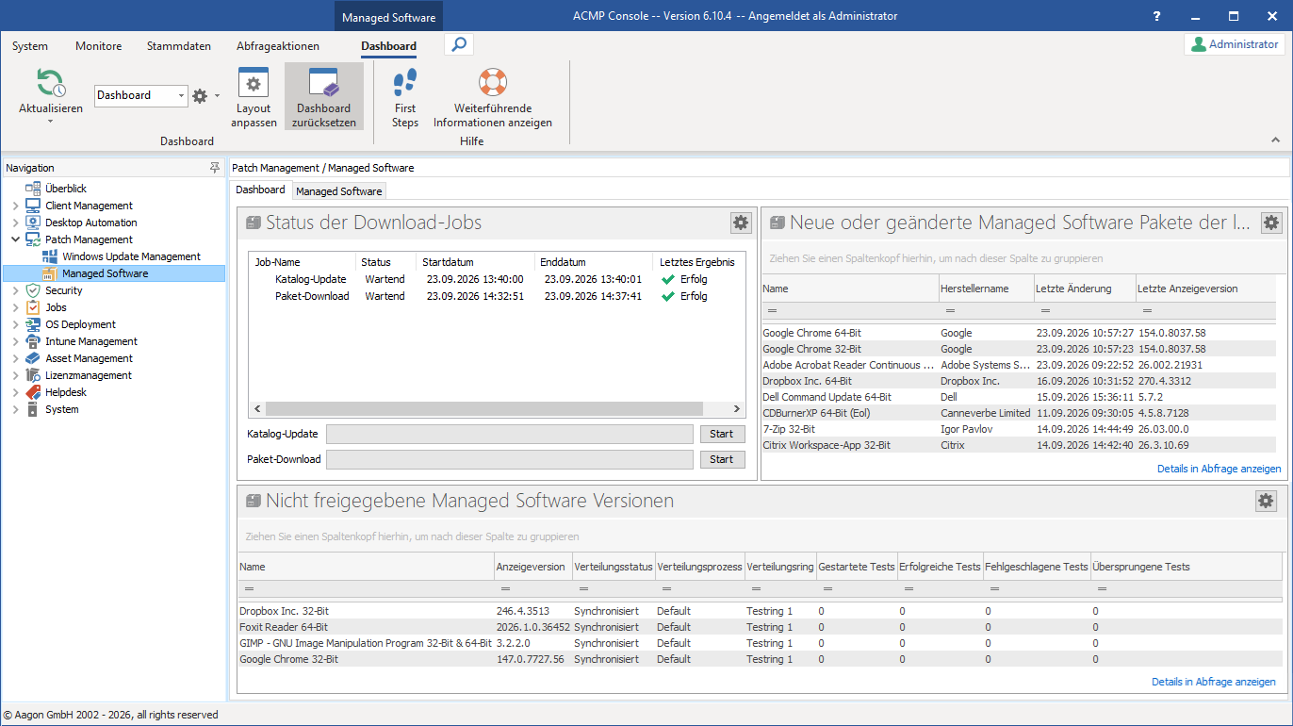
Task: Select Überblick icon in navigation
Action: tap(33, 189)
